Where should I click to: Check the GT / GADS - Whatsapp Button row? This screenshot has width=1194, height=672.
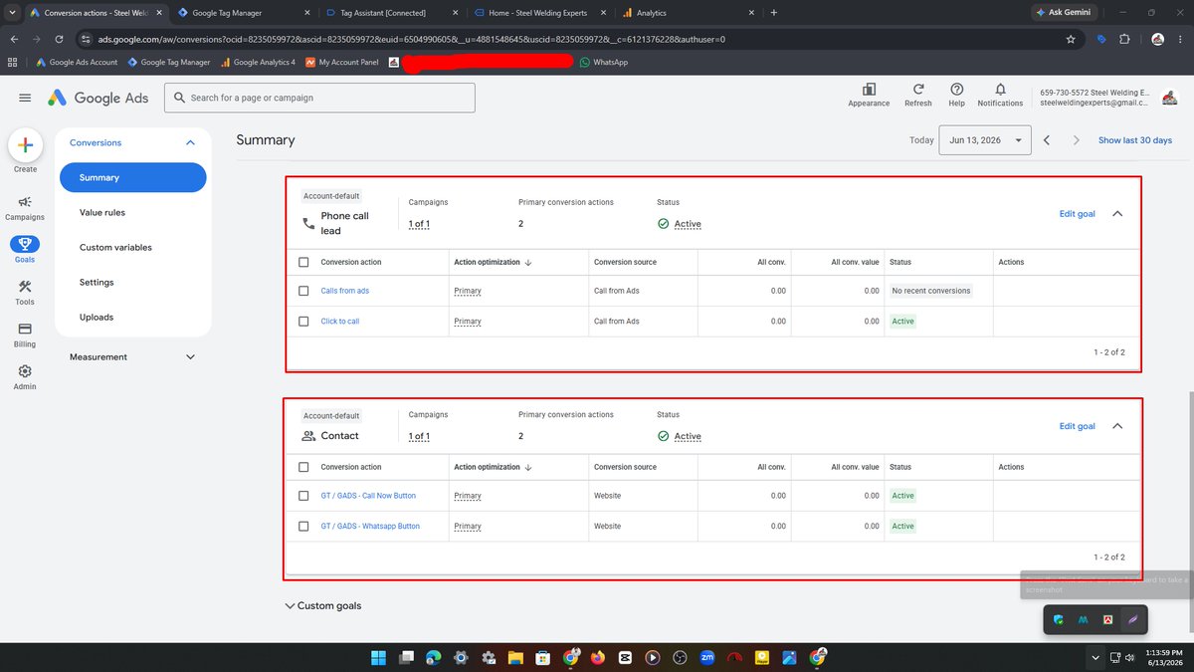303,526
